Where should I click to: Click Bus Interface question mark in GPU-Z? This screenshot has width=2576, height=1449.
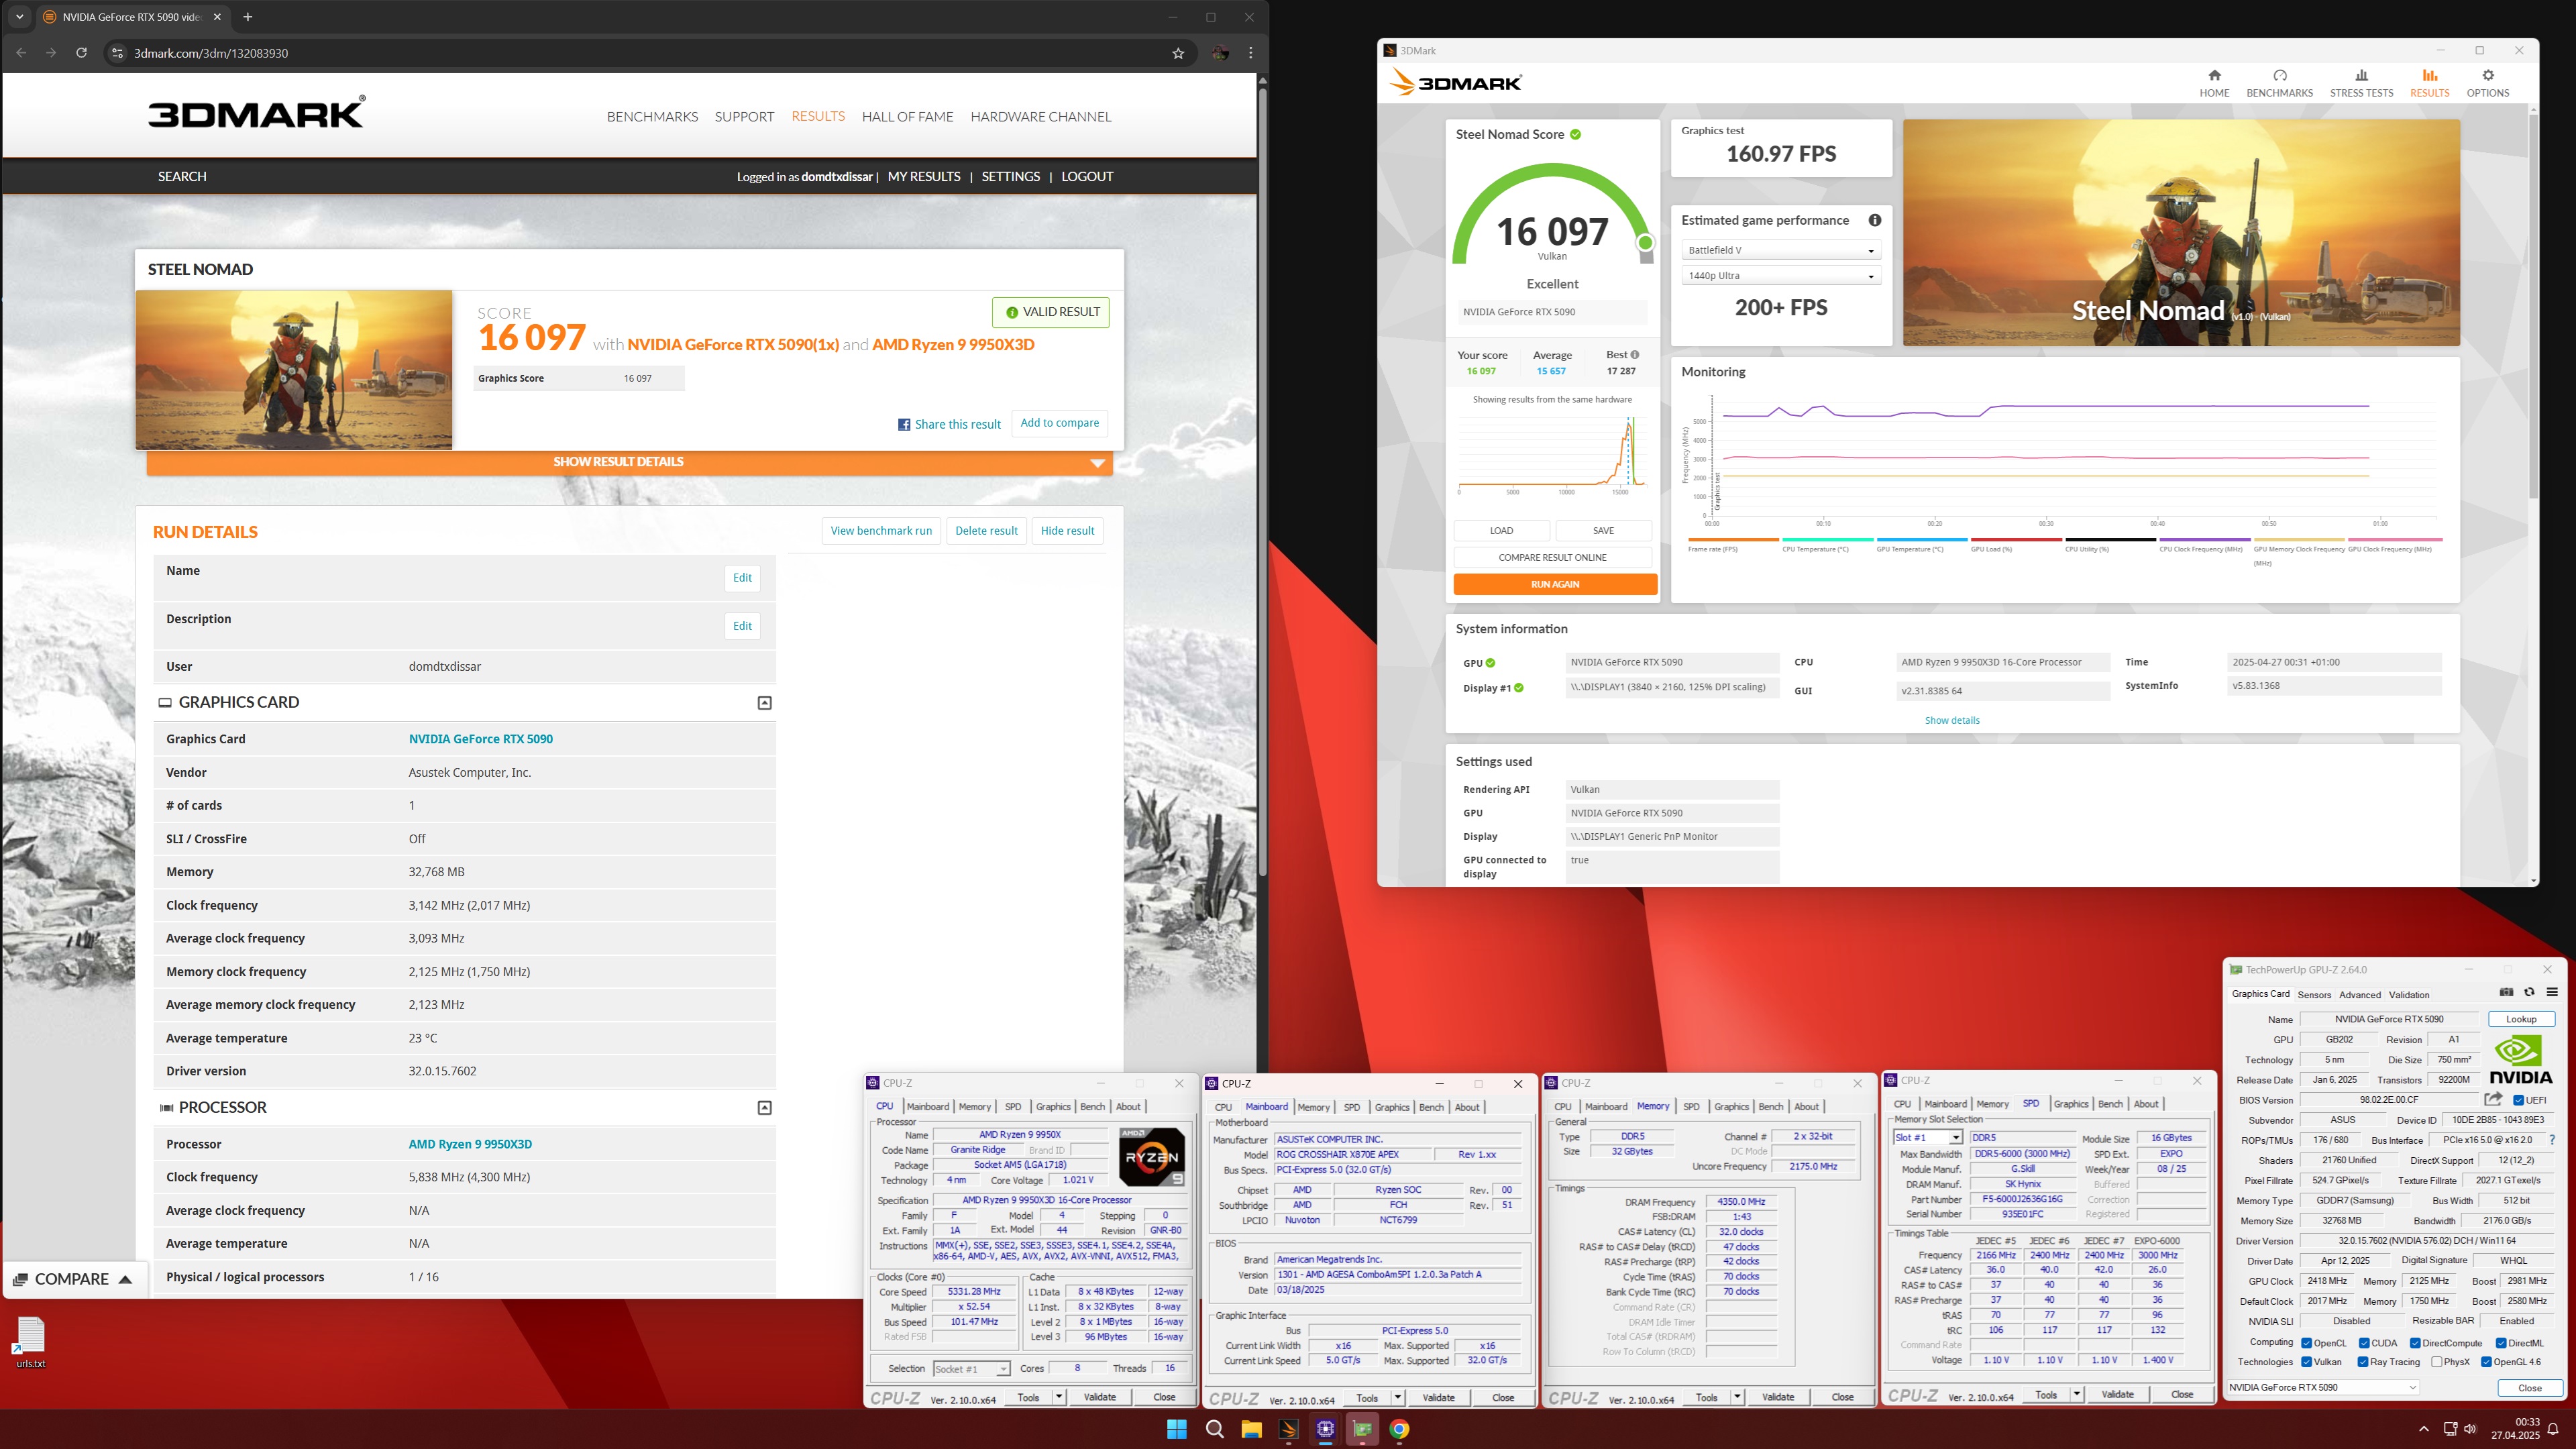click(2552, 1140)
